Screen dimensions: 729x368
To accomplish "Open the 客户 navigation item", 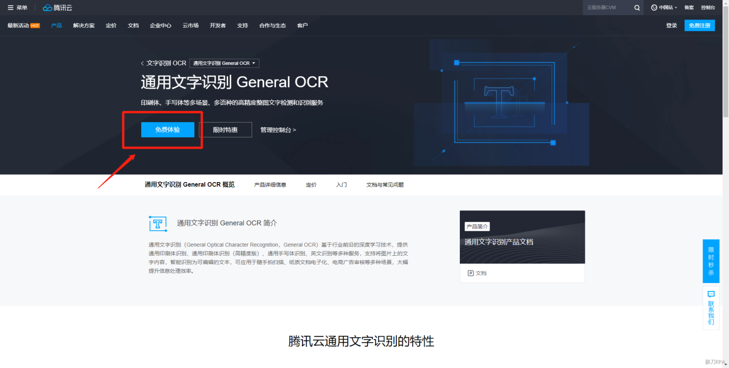I will 302,25.
